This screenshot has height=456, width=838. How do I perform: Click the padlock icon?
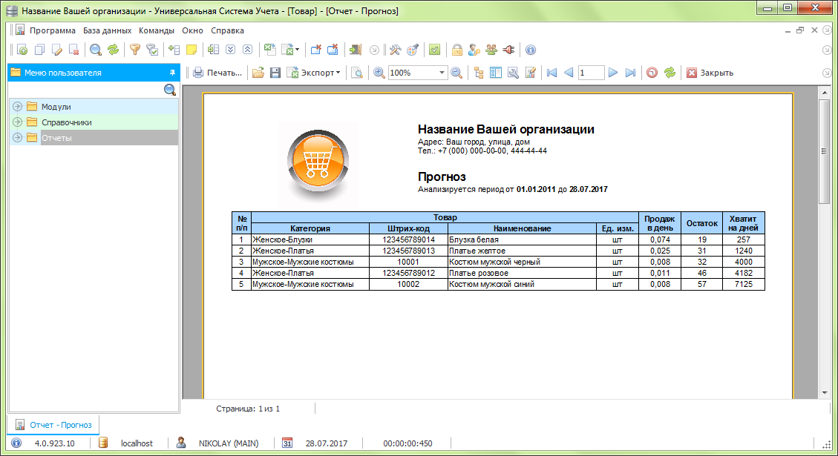coord(456,50)
